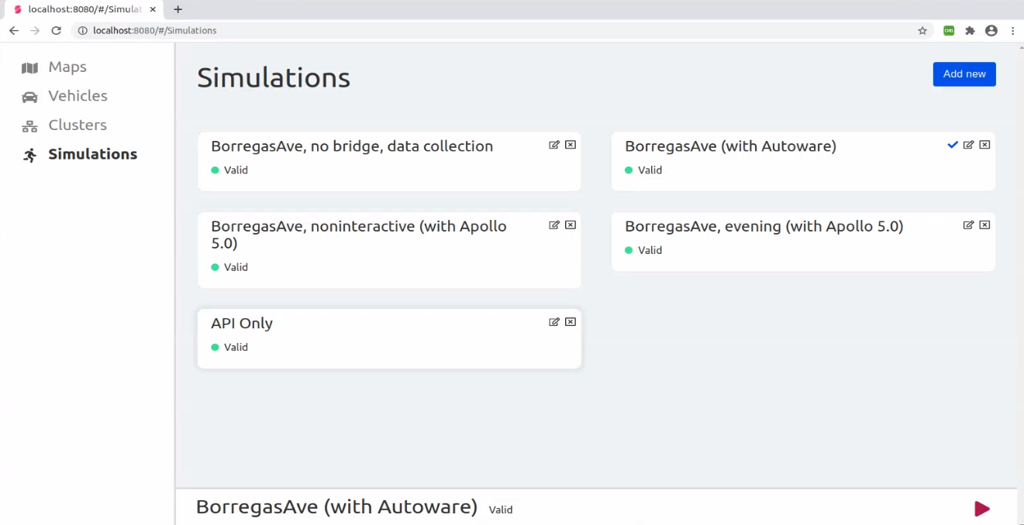Bookmark this page with star icon
This screenshot has height=525, width=1024.
coord(922,31)
